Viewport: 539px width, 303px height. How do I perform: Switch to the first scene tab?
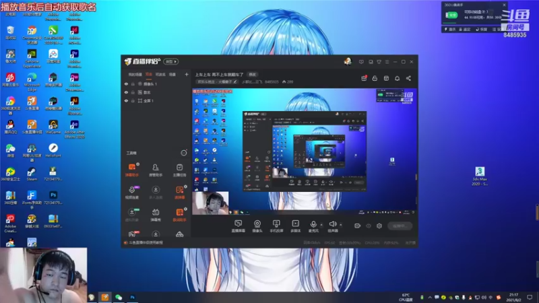coord(135,75)
